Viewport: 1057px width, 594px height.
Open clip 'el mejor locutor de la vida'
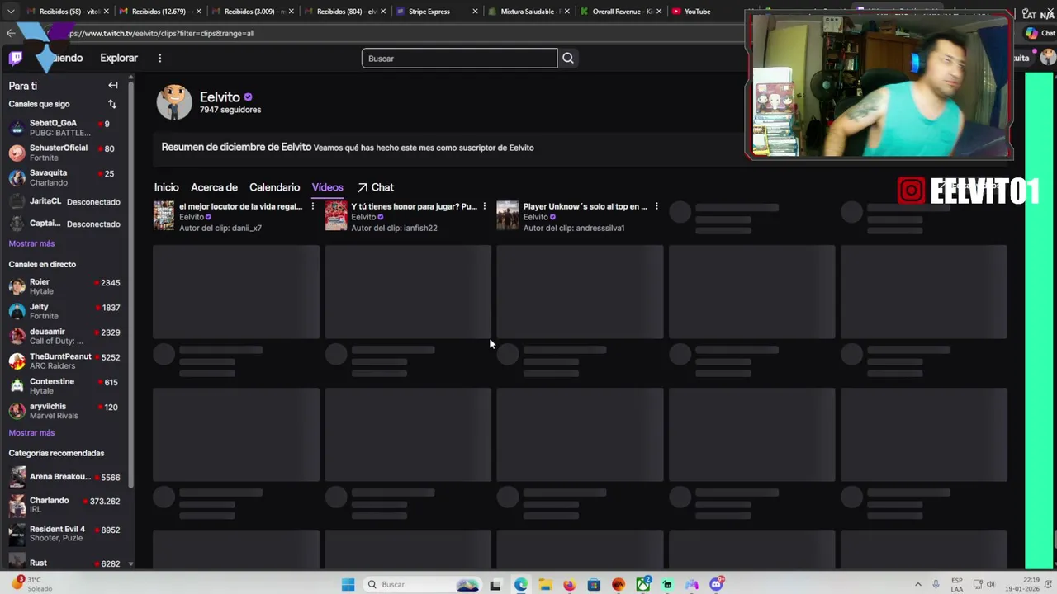[240, 206]
